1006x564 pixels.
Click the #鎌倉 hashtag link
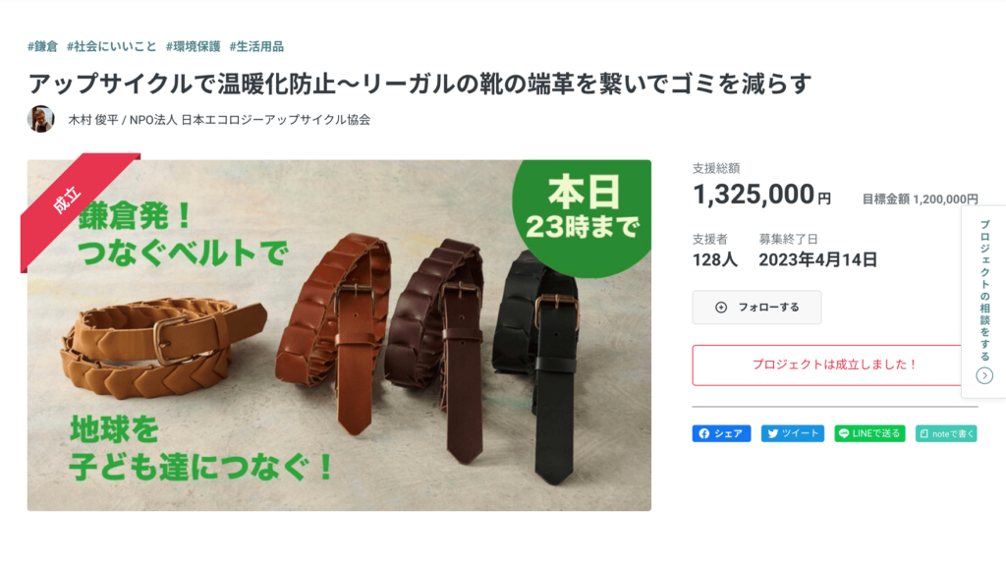(42, 46)
